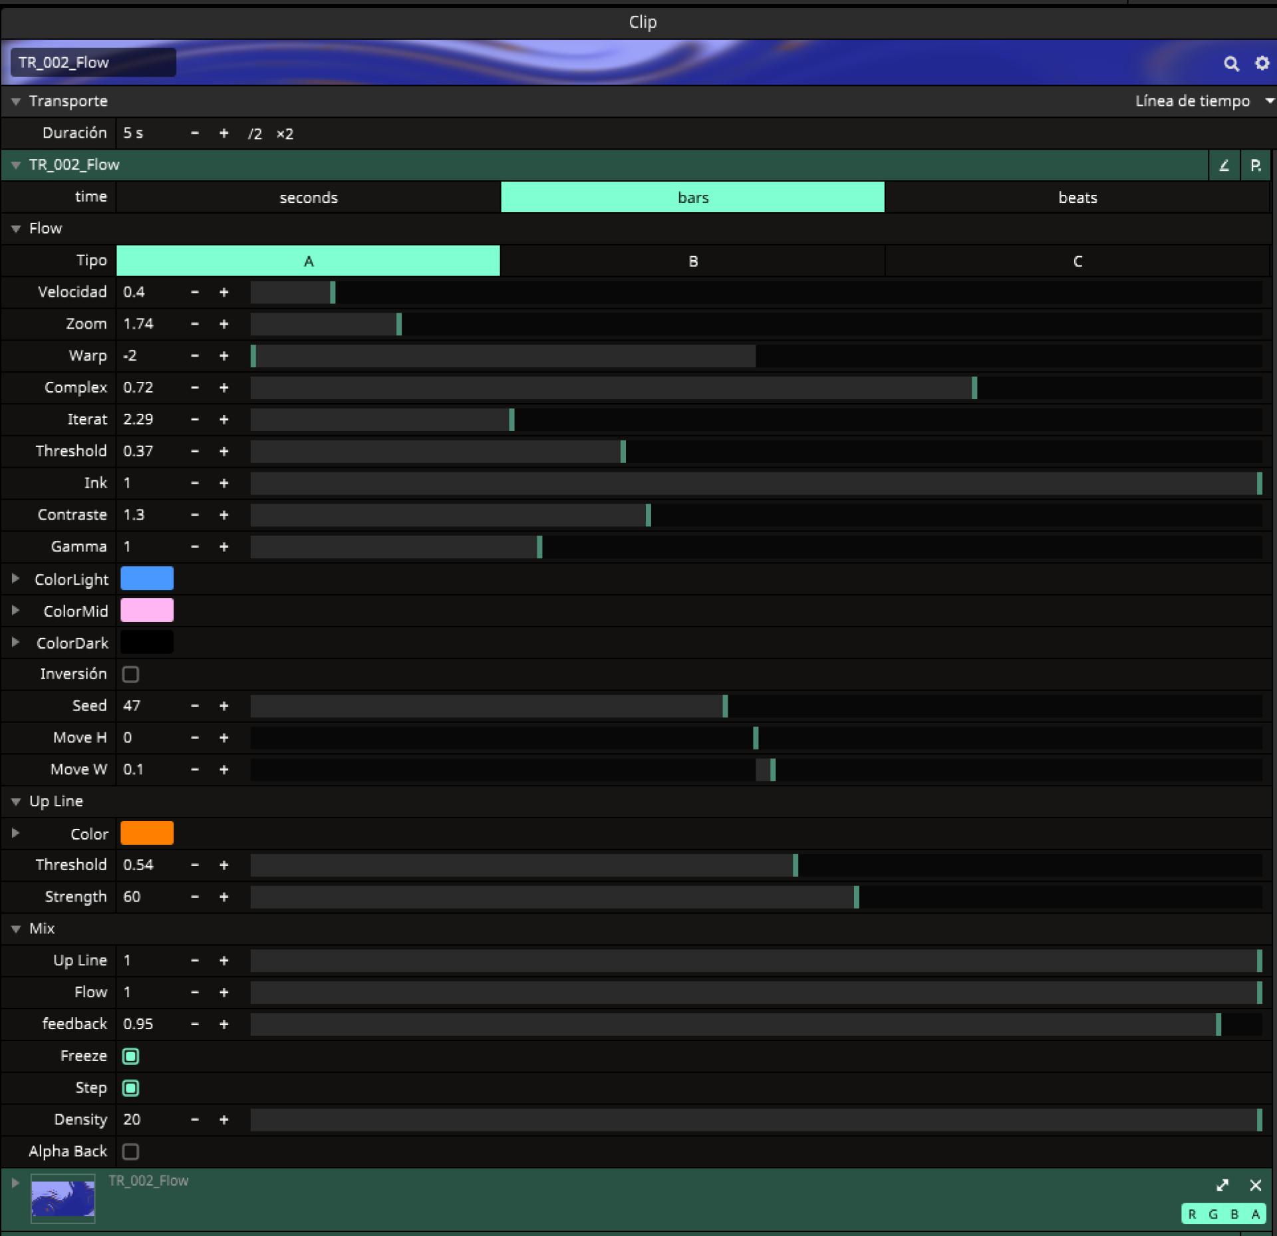Remove TR_002_Flow with the X icon
1277x1236 pixels.
point(1256,1185)
